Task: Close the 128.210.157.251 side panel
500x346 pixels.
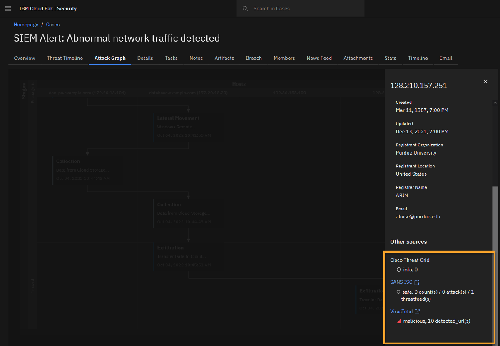Action: [485, 81]
